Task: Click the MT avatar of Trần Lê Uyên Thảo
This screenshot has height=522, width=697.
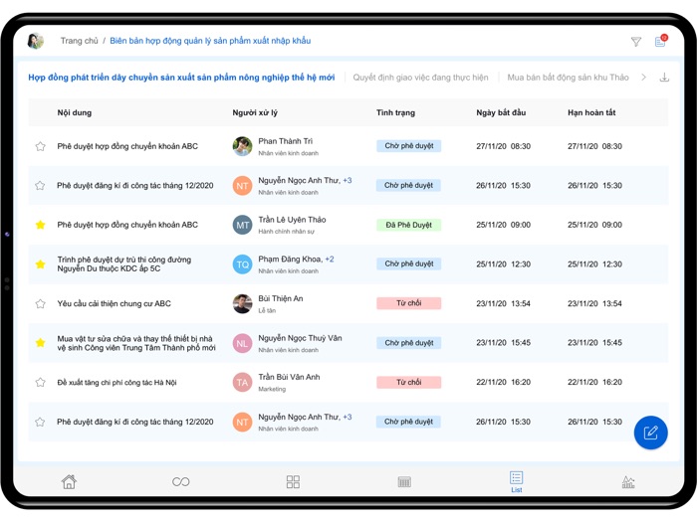Action: click(x=242, y=225)
